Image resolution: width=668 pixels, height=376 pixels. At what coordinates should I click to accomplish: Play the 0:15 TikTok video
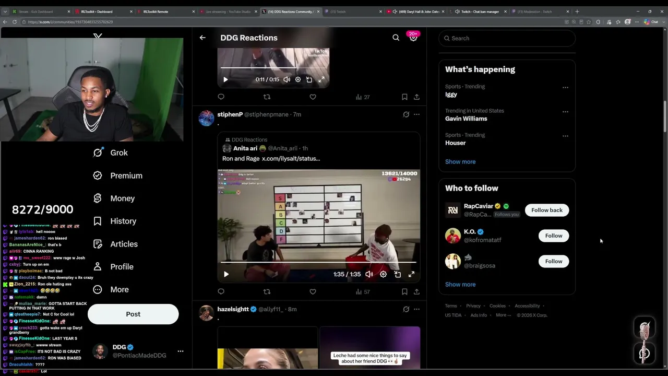225,79
